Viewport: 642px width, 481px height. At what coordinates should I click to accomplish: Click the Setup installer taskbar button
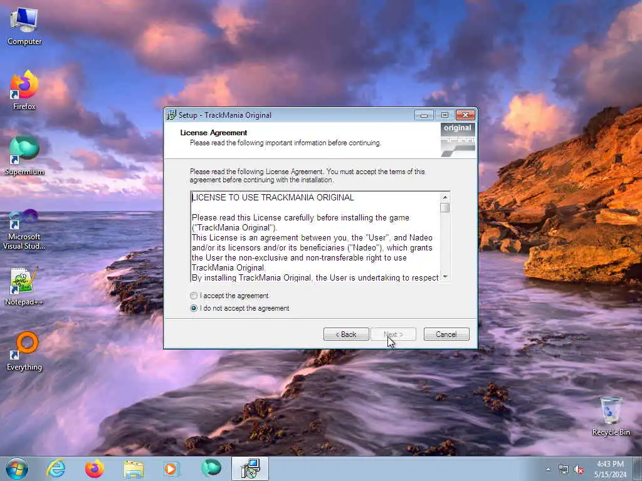click(x=250, y=468)
